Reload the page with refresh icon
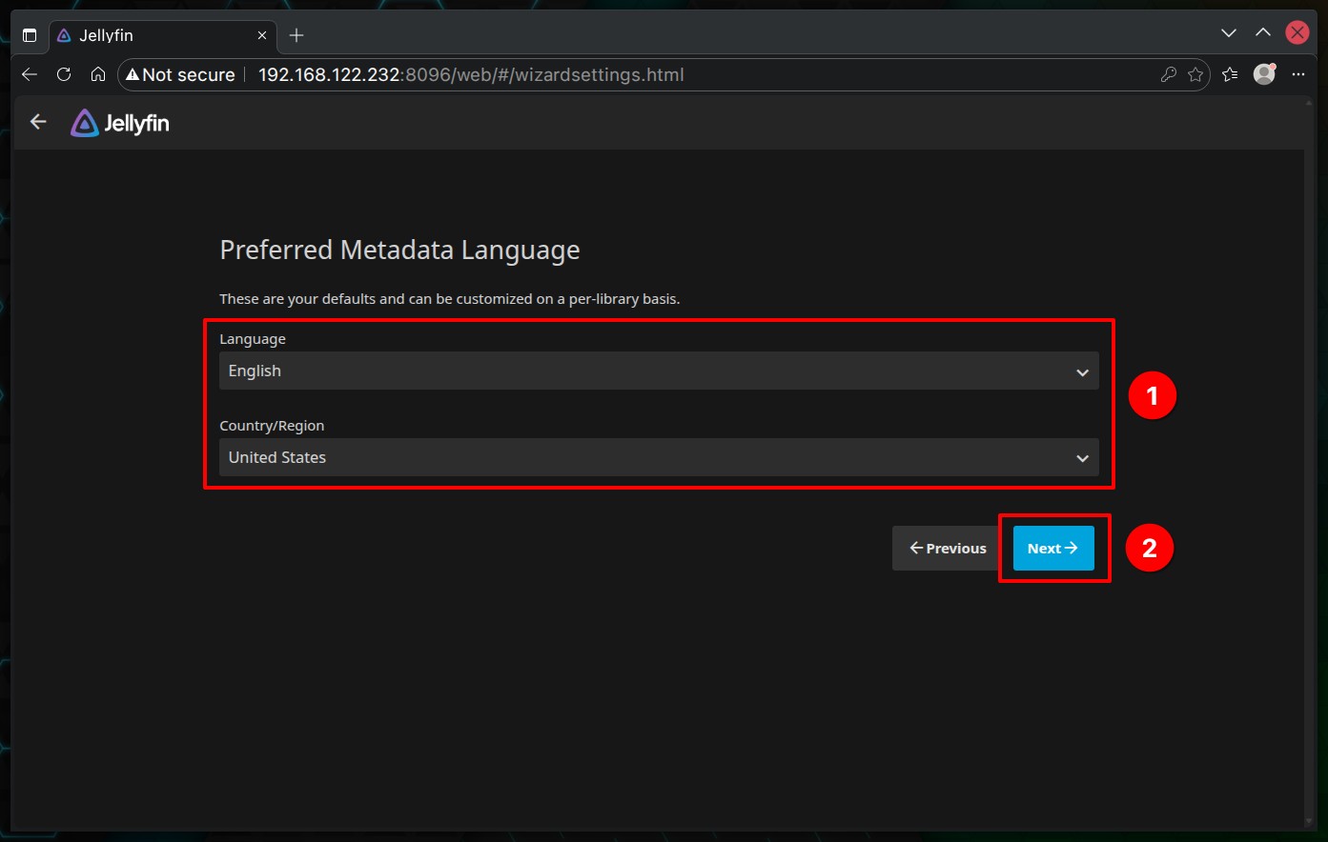Screen dimensions: 1328x842 [64, 74]
